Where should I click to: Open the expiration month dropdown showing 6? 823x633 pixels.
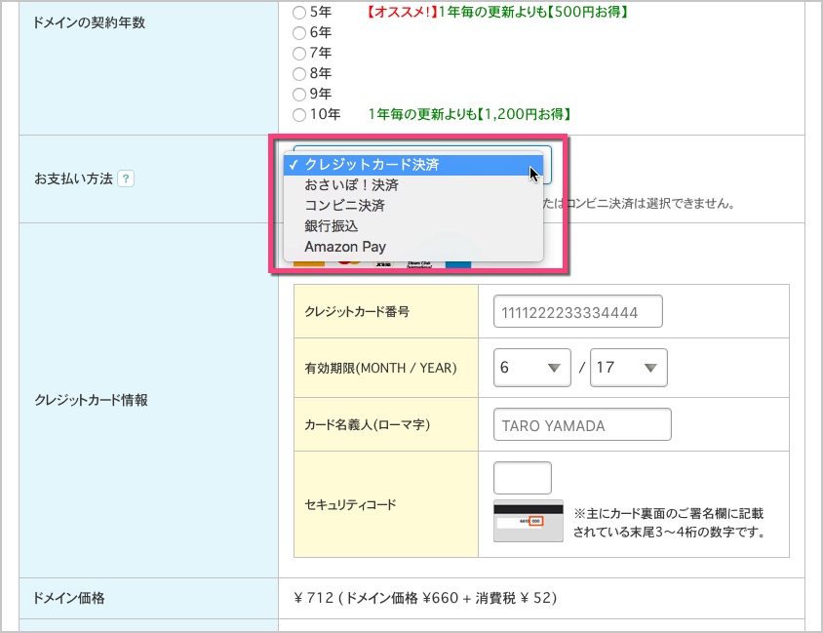click(x=531, y=368)
